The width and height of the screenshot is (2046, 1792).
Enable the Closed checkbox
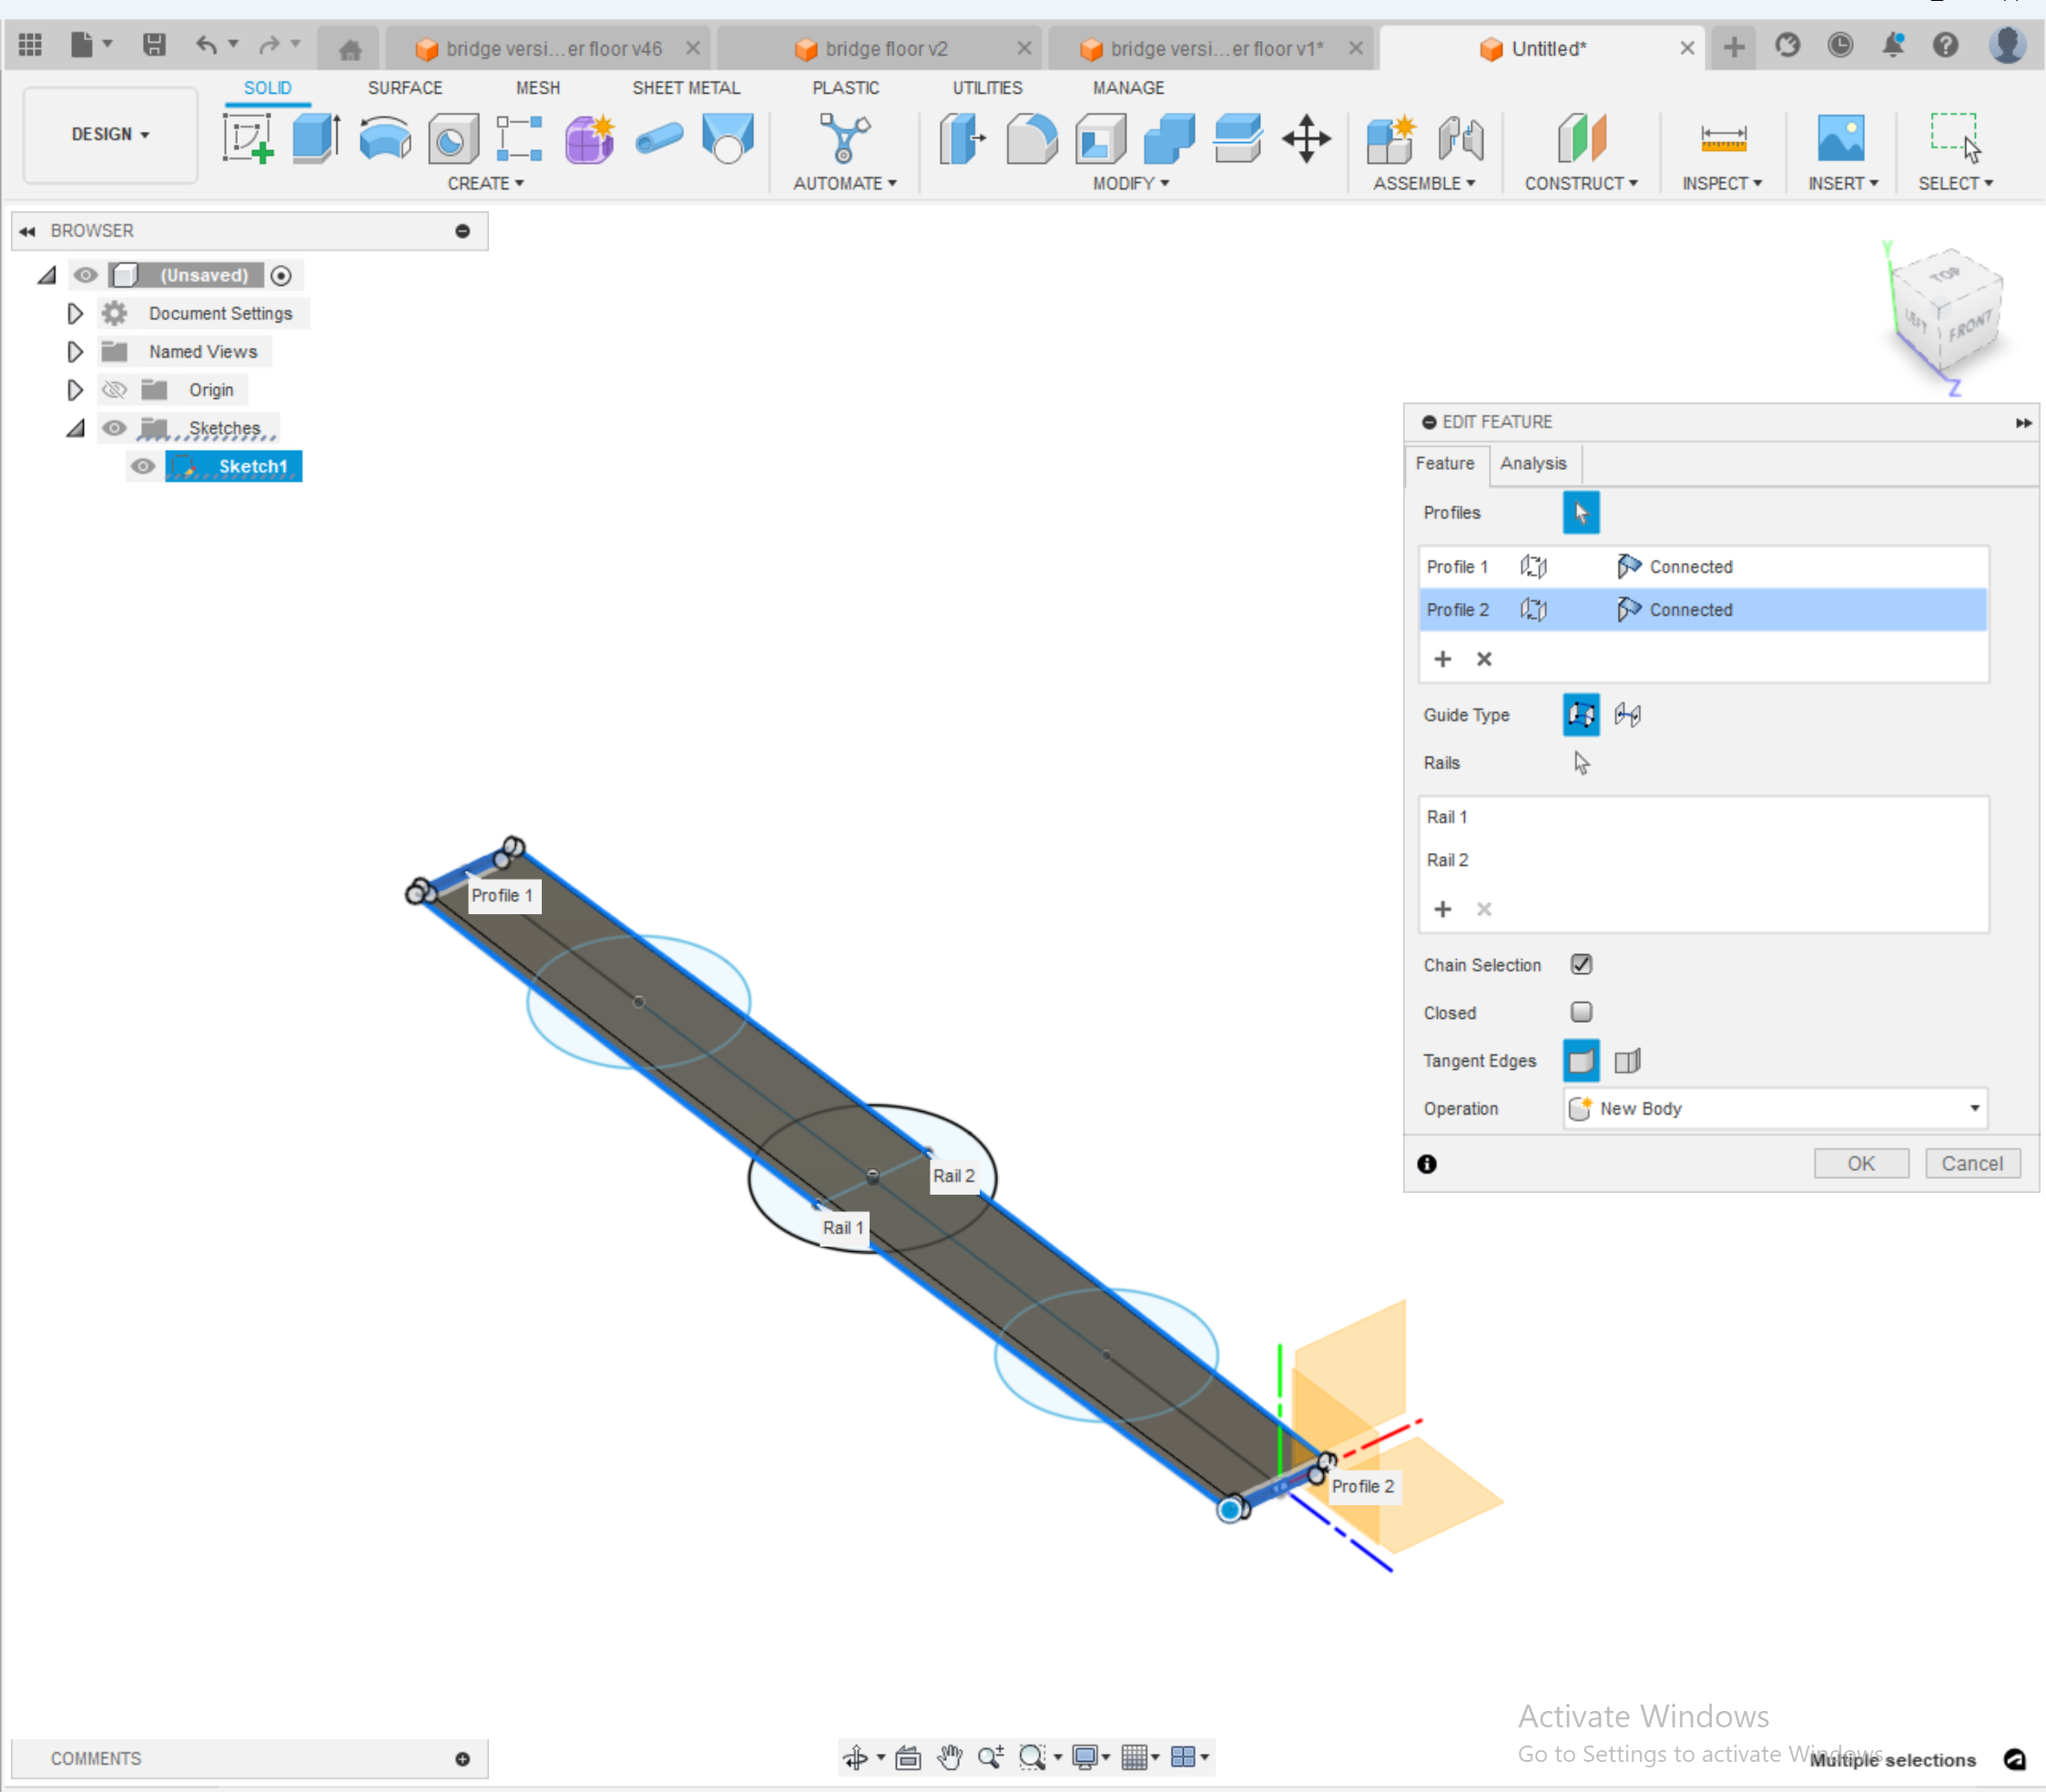point(1581,1012)
